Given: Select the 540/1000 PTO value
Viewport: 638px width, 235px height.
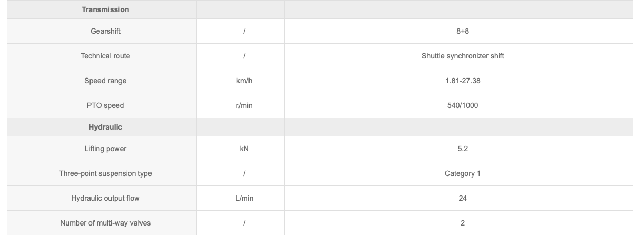Looking at the screenshot, I should (463, 105).
